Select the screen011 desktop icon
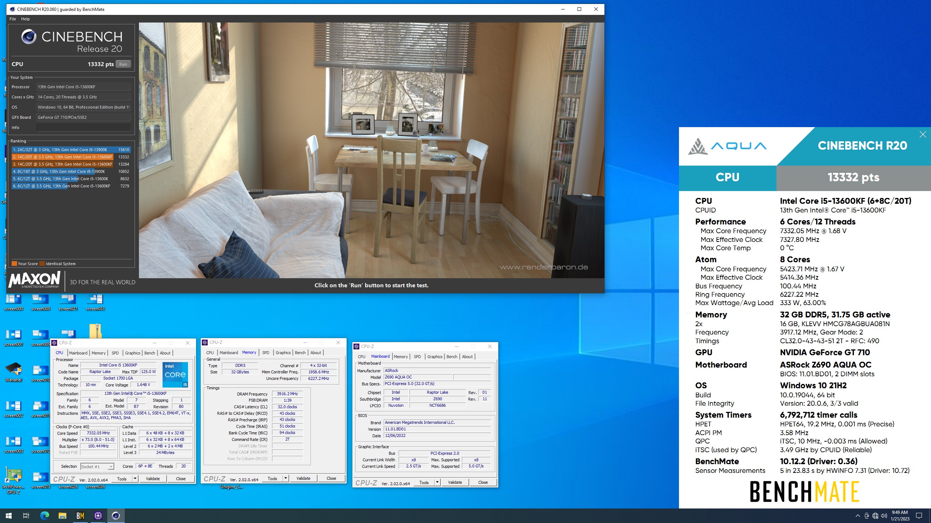This screenshot has height=523, width=931. pyautogui.click(x=40, y=409)
